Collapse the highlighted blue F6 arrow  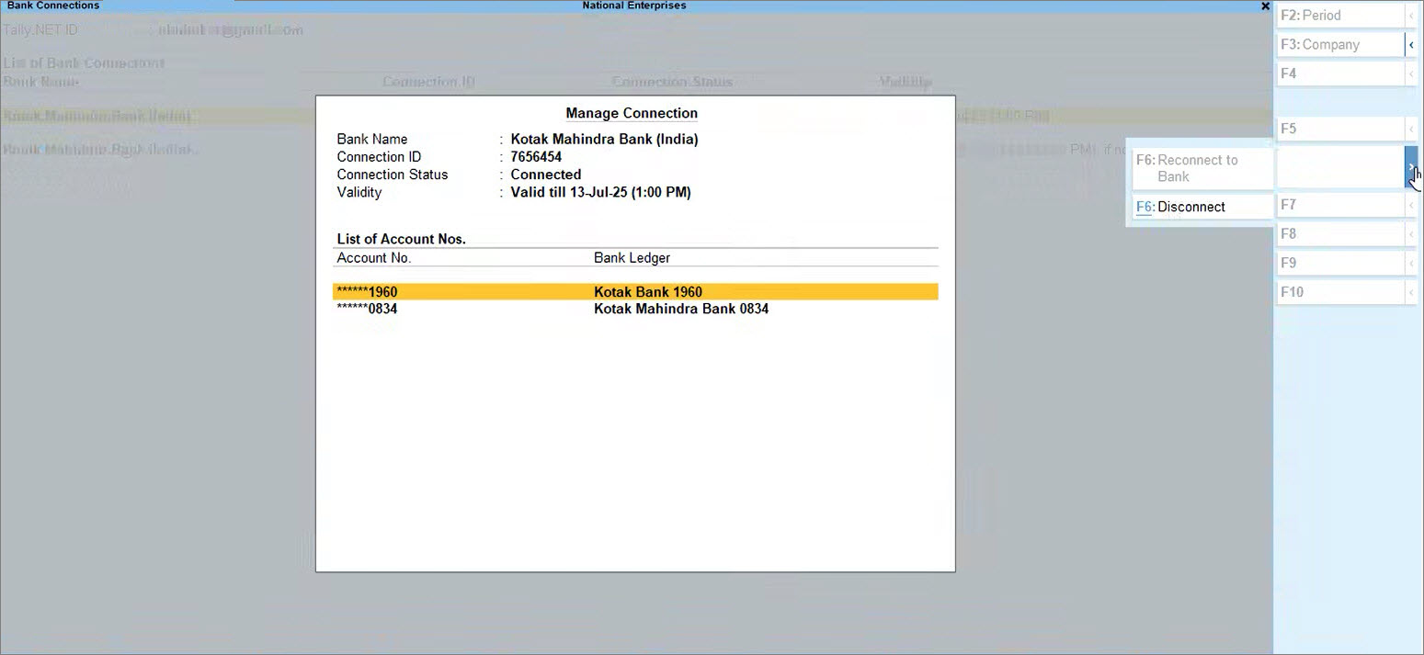click(x=1411, y=167)
